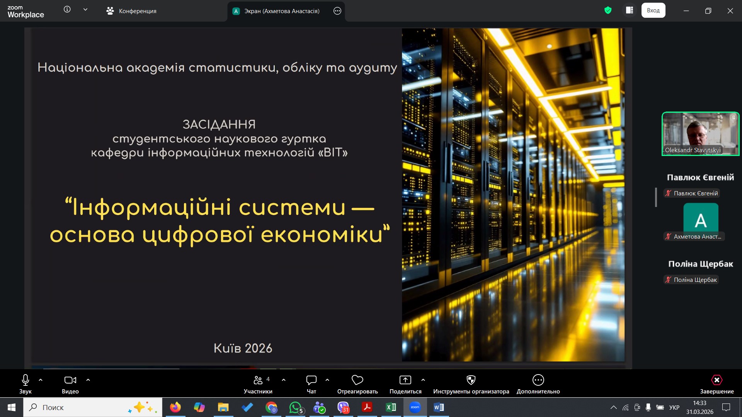Click the green encryption shield icon
The width and height of the screenshot is (742, 417).
coord(608,10)
